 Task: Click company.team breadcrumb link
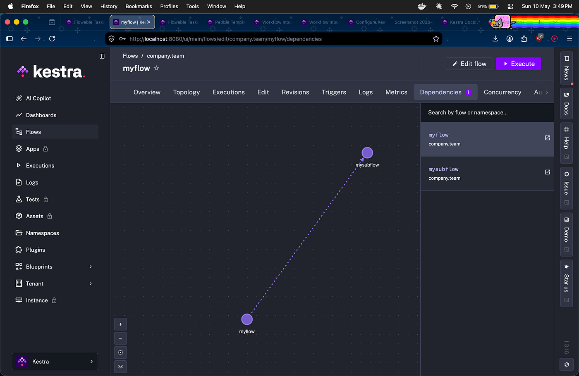(x=165, y=56)
